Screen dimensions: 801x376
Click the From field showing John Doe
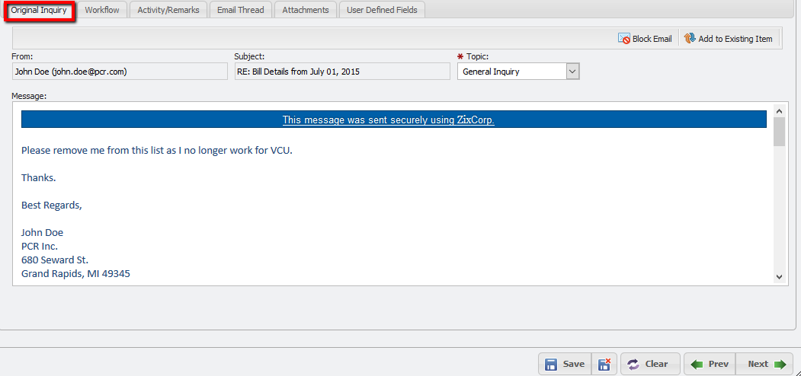tap(120, 72)
